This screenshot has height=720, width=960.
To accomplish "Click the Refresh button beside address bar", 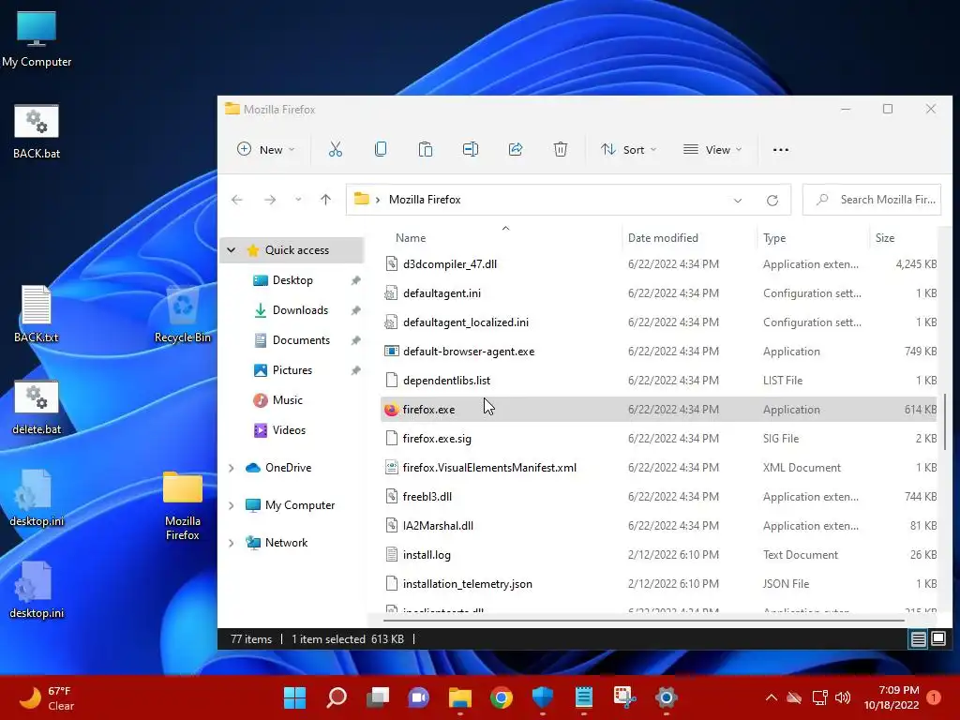I will 772,201.
